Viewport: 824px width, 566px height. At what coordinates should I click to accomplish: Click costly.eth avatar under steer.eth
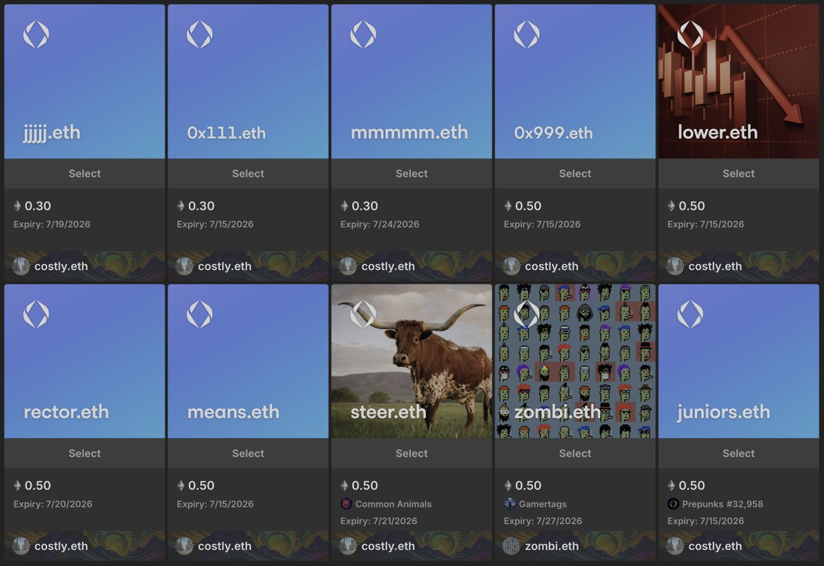(348, 546)
